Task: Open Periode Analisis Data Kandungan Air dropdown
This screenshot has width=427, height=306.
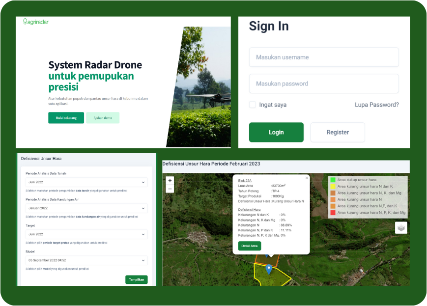Action: click(x=86, y=208)
